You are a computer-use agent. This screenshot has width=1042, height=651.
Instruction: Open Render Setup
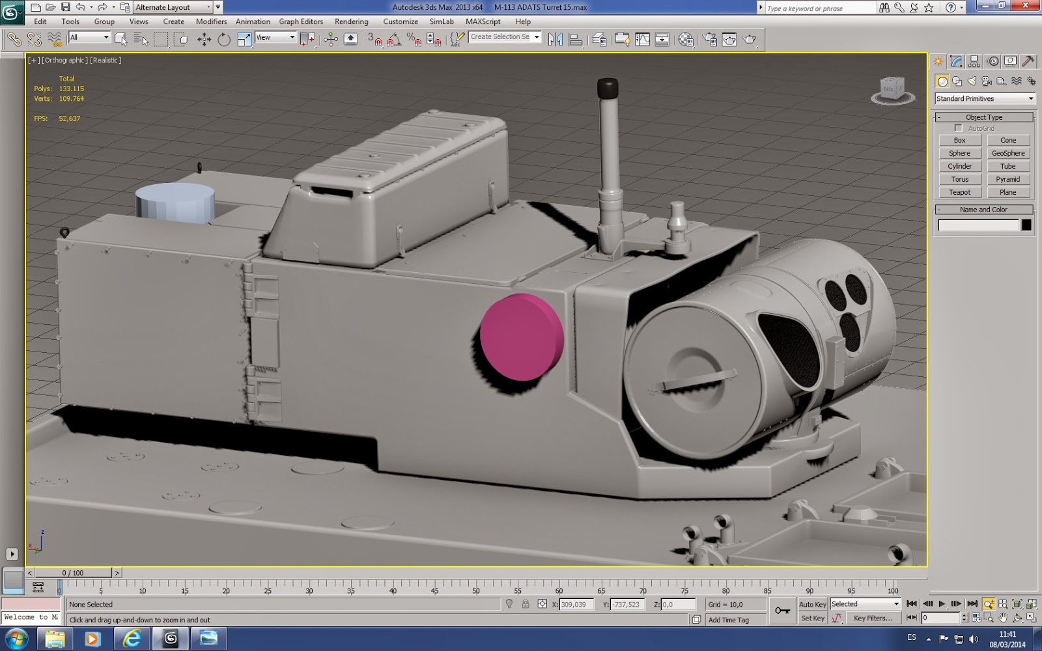pyautogui.click(x=711, y=39)
